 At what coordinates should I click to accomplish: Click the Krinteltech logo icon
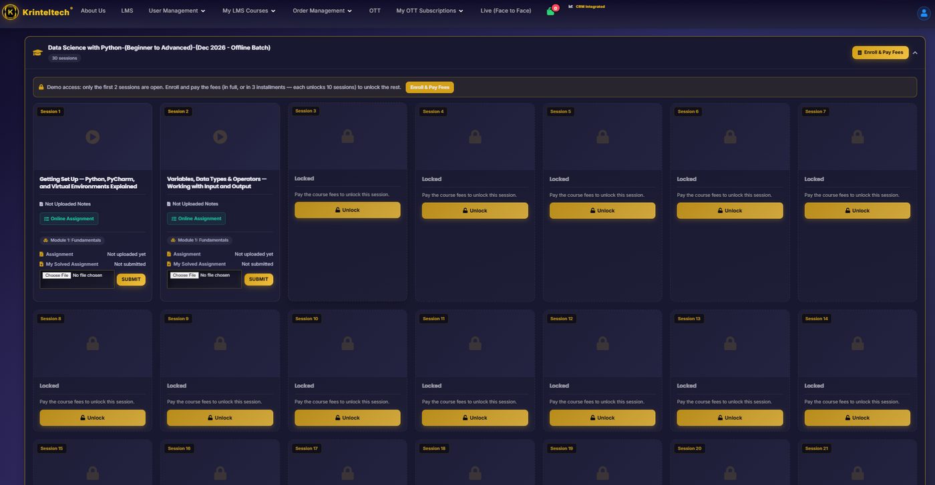pos(11,11)
